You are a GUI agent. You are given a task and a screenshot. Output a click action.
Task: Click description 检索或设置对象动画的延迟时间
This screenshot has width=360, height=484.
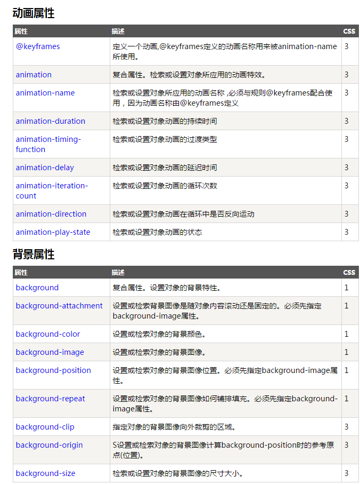(165, 168)
